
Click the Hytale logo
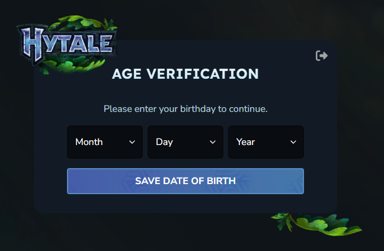click(x=66, y=44)
